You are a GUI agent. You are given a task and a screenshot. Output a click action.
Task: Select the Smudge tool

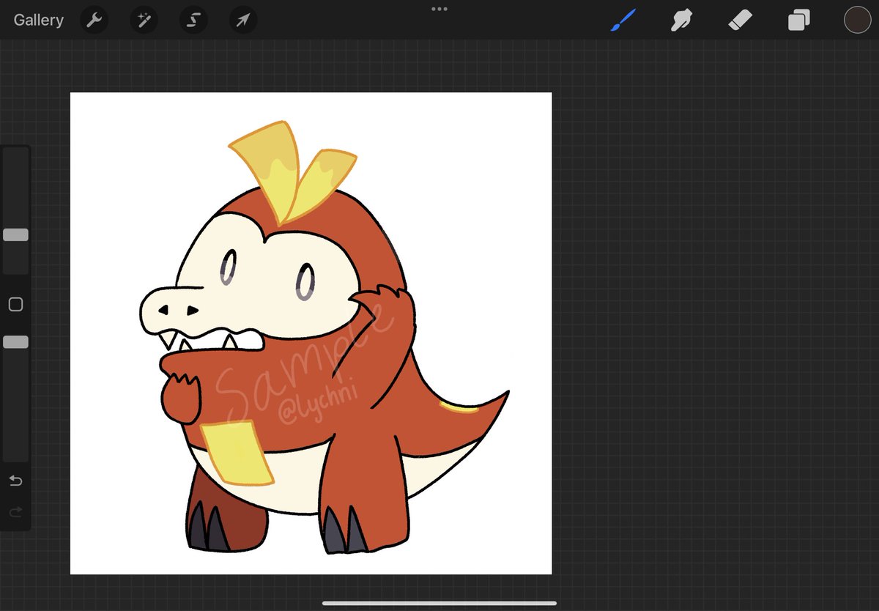pyautogui.click(x=682, y=20)
